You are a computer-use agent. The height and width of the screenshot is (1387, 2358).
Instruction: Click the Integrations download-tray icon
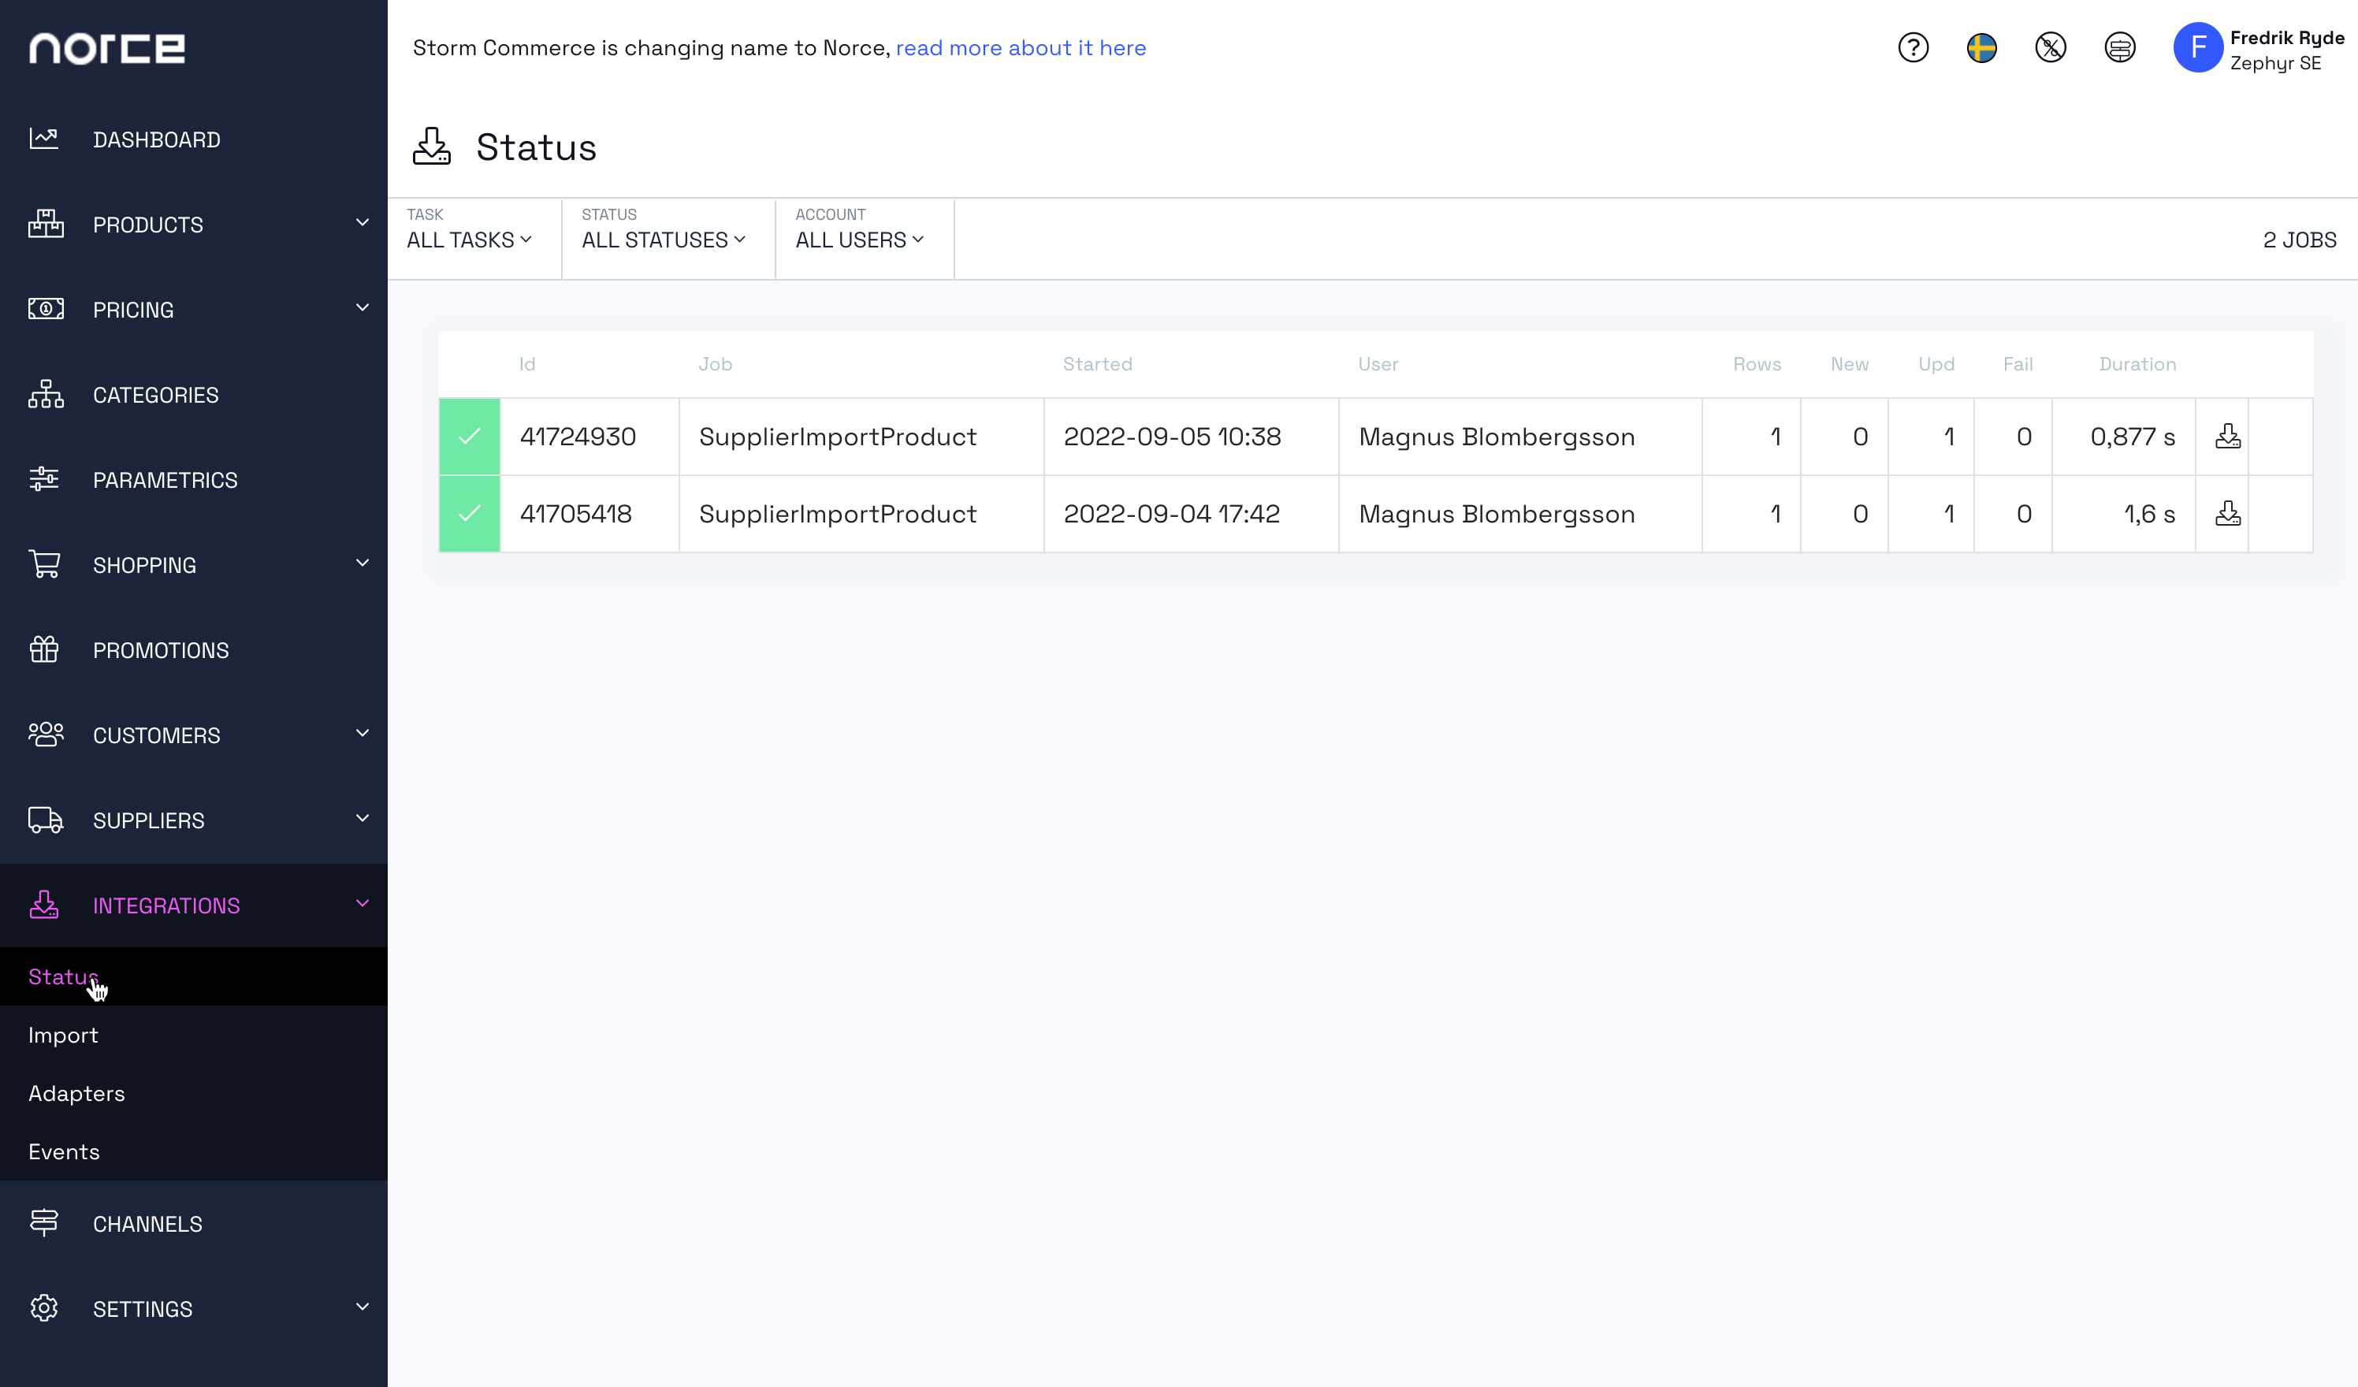[x=44, y=905]
